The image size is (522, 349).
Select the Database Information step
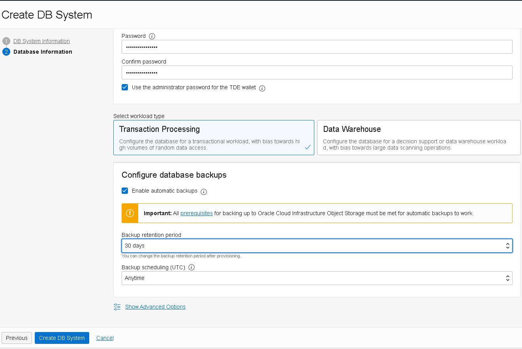(x=43, y=52)
